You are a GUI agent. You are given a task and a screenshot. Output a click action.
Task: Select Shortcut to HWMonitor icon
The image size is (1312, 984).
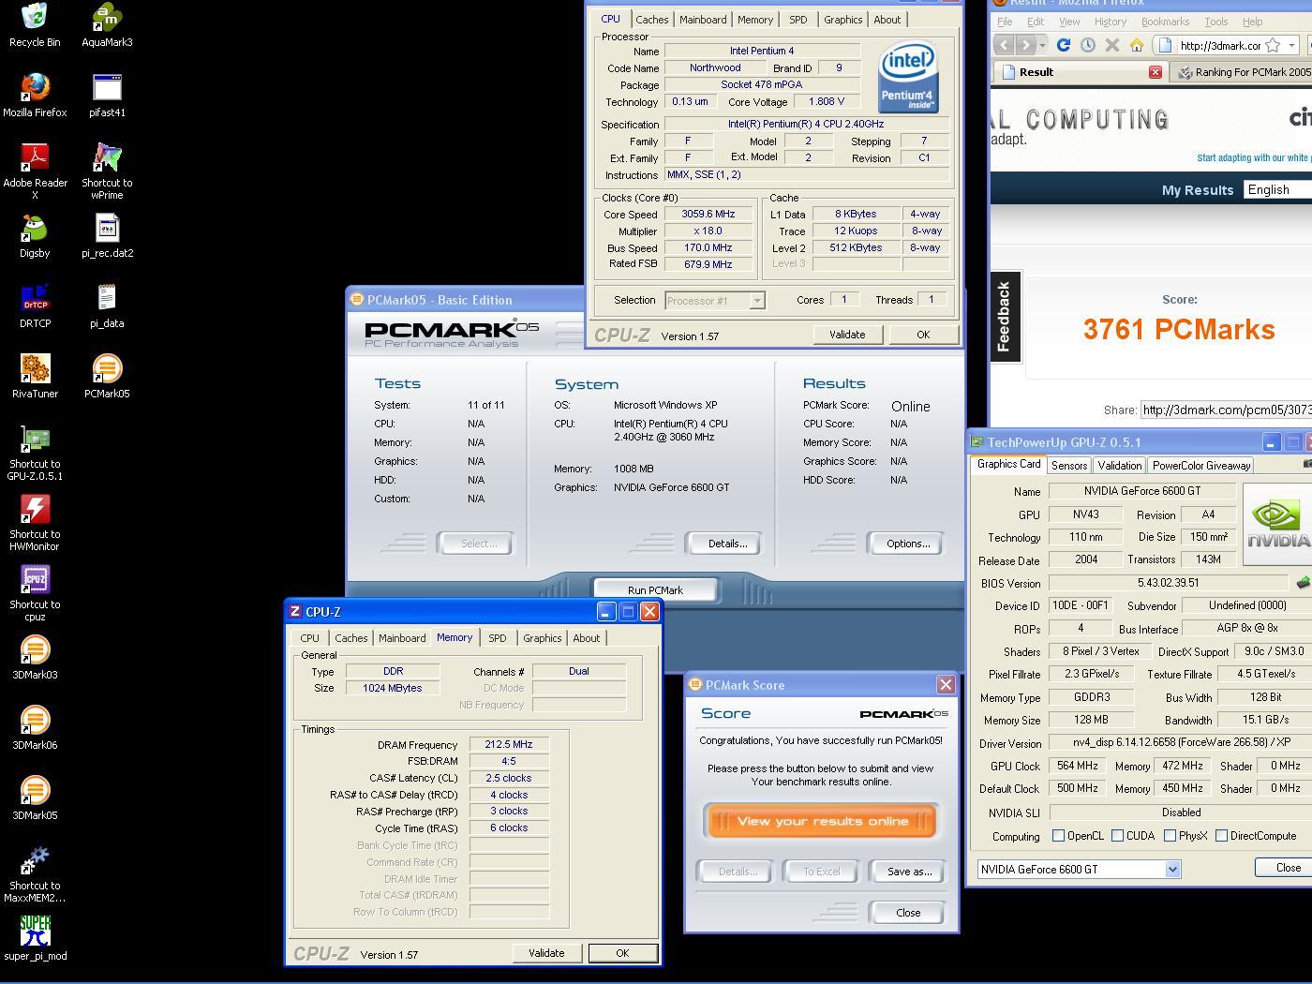(35, 523)
